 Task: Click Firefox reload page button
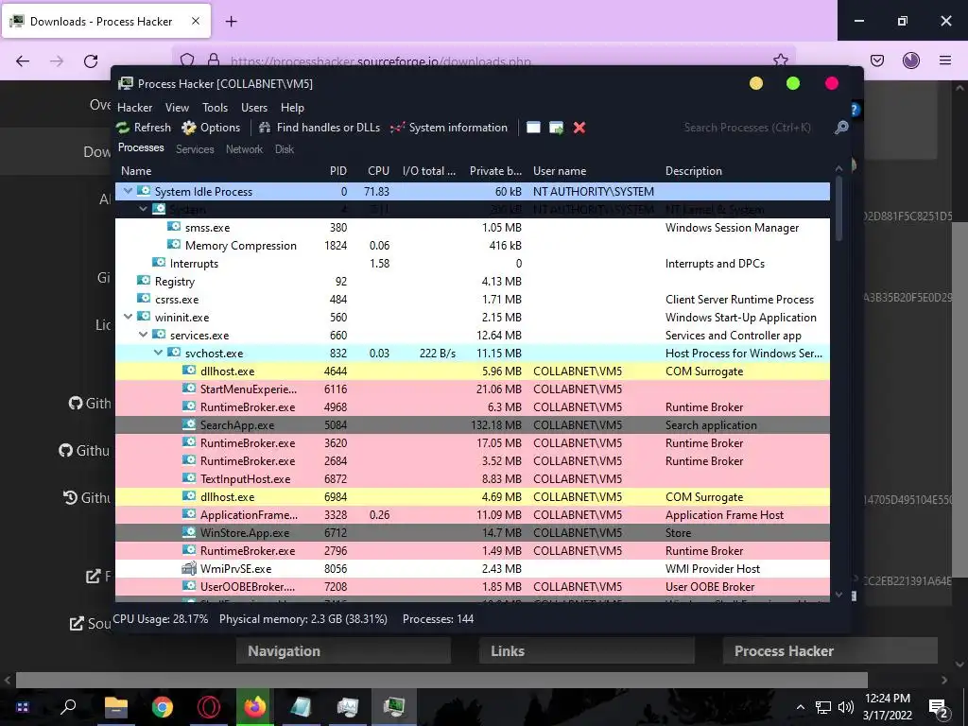[x=91, y=60]
